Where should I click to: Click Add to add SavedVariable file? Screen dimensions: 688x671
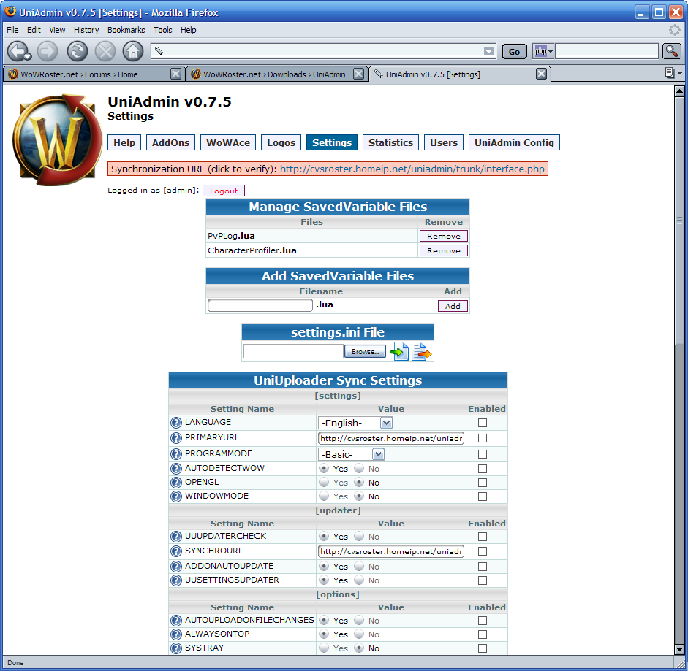(453, 305)
